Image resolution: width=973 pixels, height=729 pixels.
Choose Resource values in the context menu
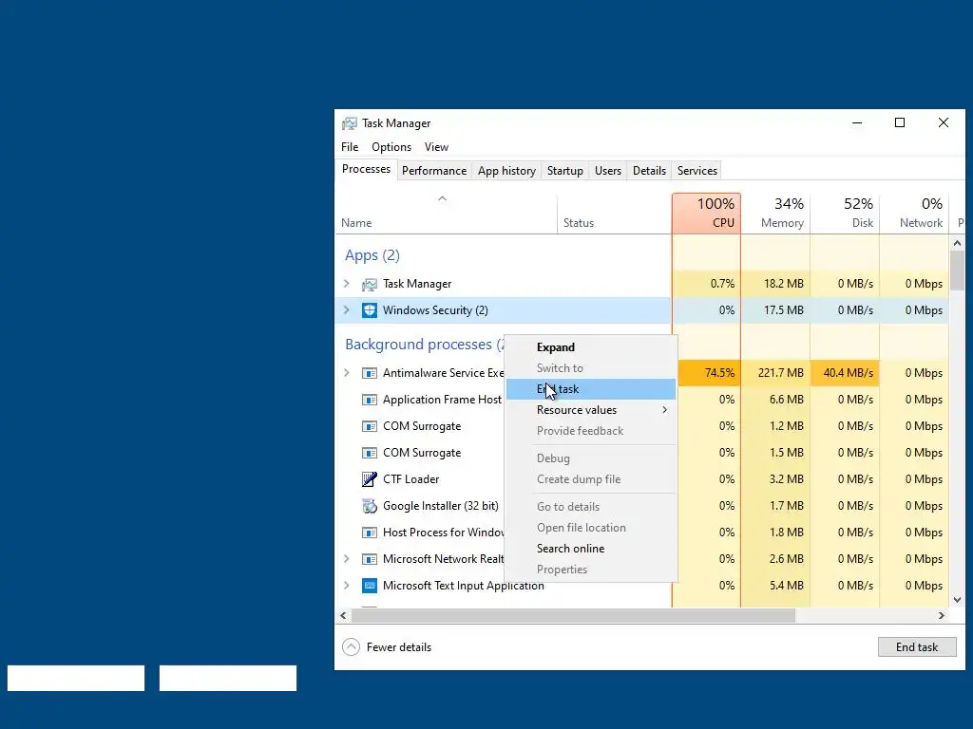point(591,410)
